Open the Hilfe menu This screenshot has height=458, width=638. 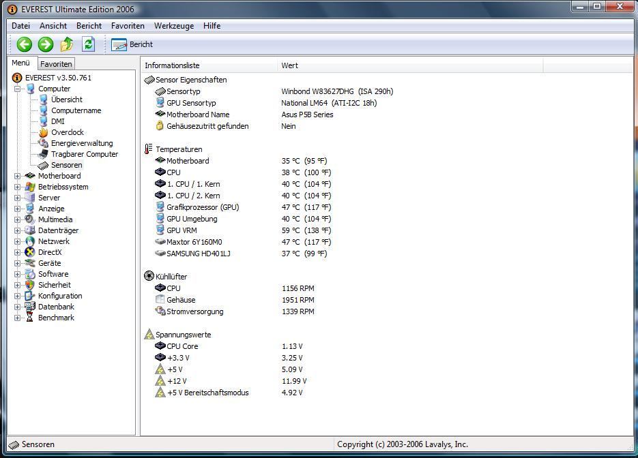pyautogui.click(x=212, y=26)
